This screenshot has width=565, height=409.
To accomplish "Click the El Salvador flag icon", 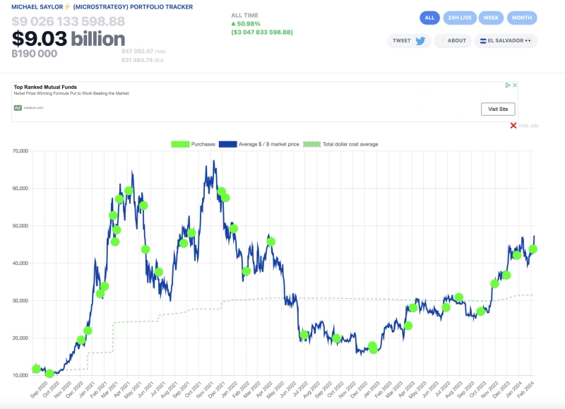I will tap(482, 41).
